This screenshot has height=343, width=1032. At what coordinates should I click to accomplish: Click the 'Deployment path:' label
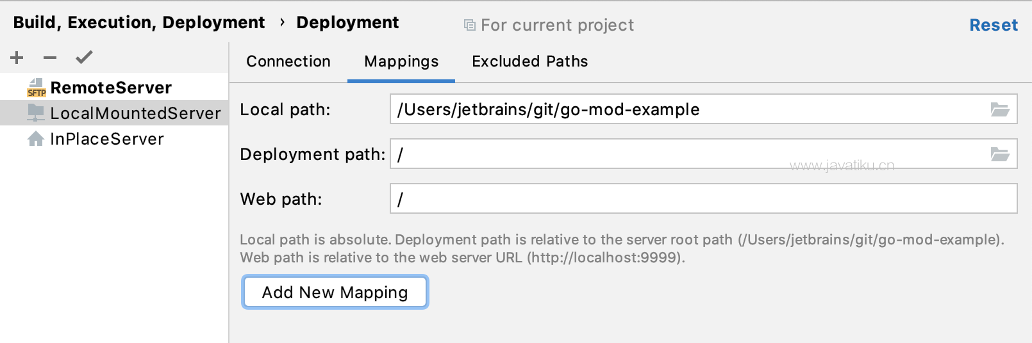(x=313, y=154)
